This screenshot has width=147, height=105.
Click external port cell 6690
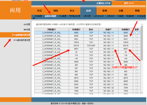click(76, 62)
